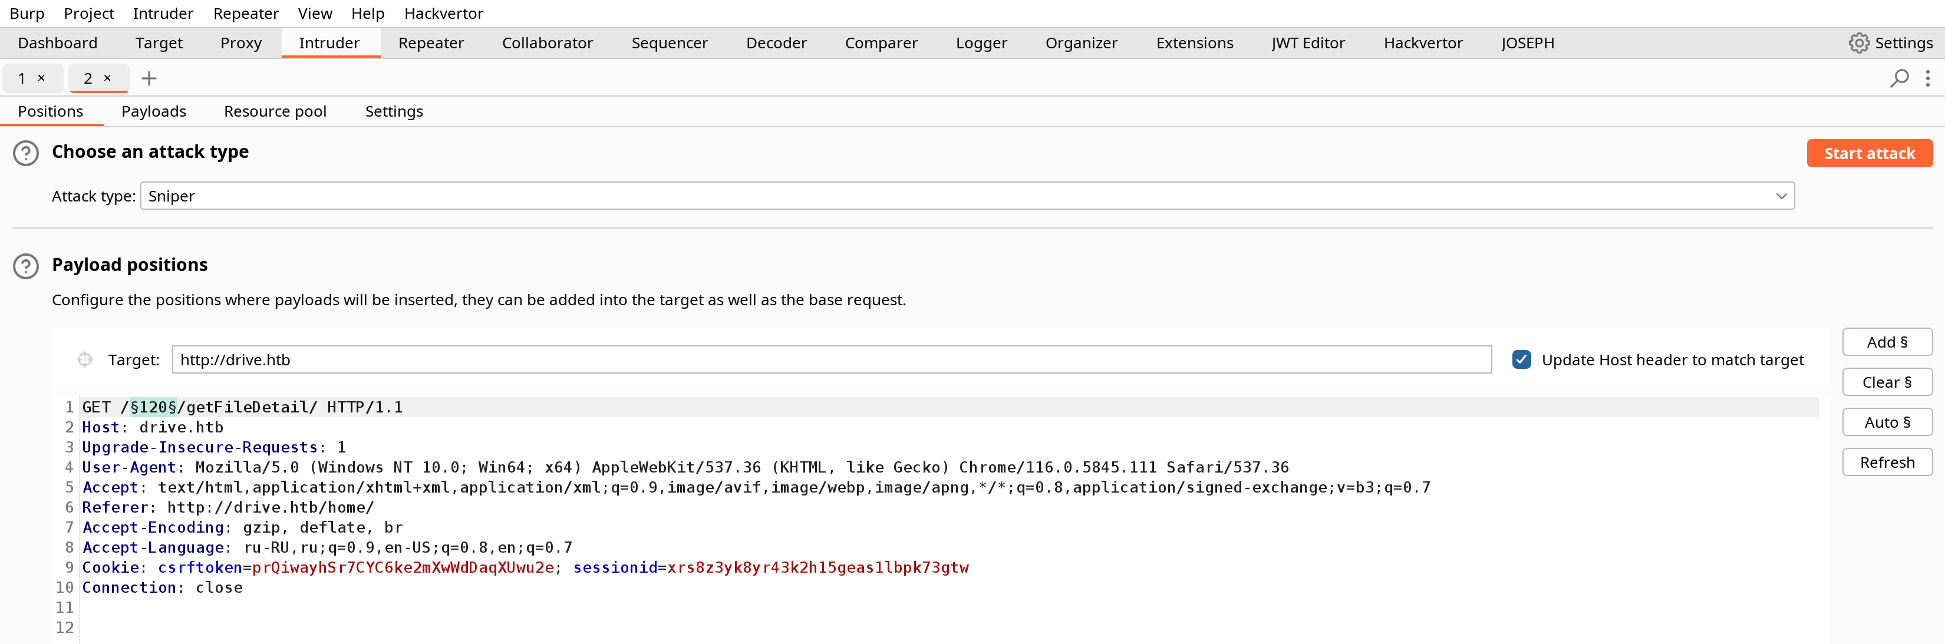Expand the Attack type dropdown

pyautogui.click(x=1781, y=196)
